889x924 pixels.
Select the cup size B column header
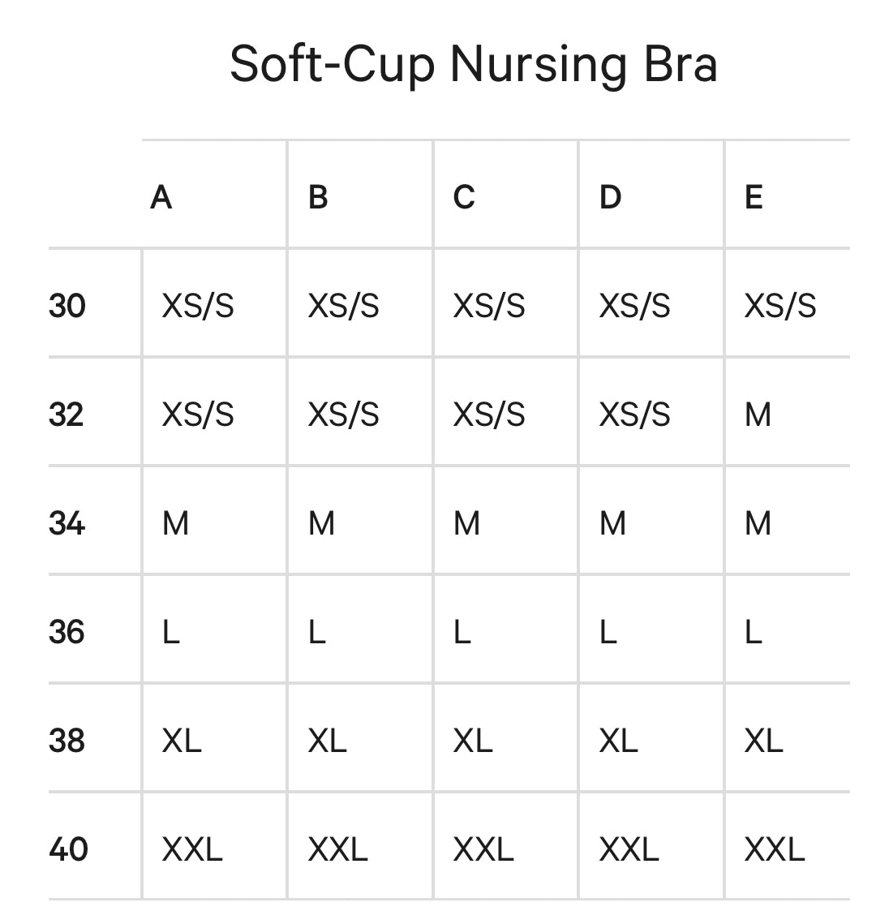pyautogui.click(x=318, y=197)
